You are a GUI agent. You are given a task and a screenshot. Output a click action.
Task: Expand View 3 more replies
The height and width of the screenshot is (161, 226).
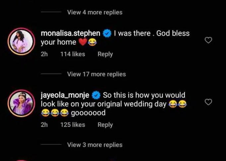[x=95, y=145]
